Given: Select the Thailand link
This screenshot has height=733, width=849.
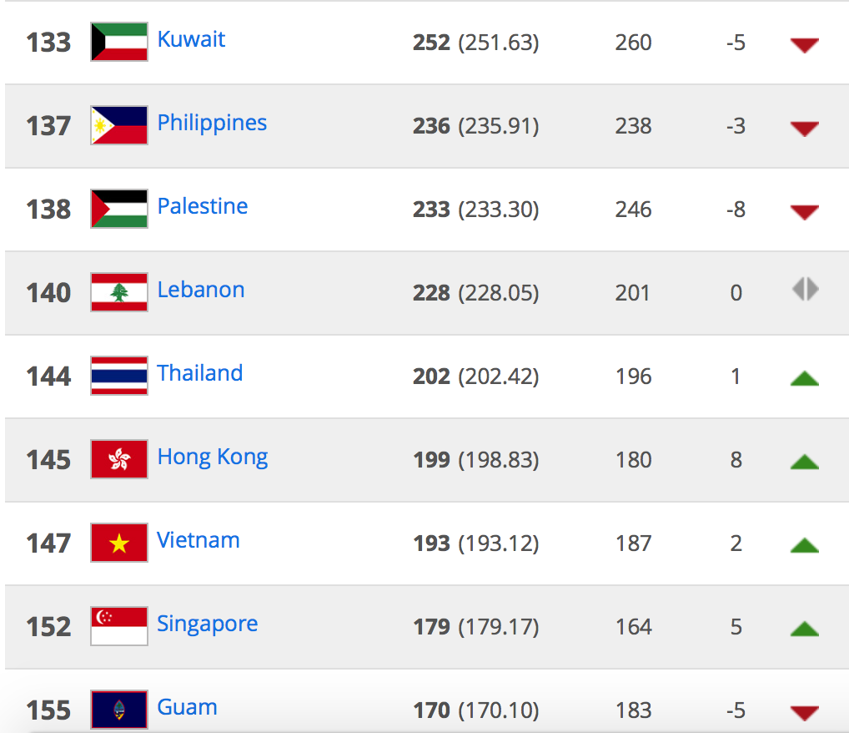Looking at the screenshot, I should click(200, 373).
